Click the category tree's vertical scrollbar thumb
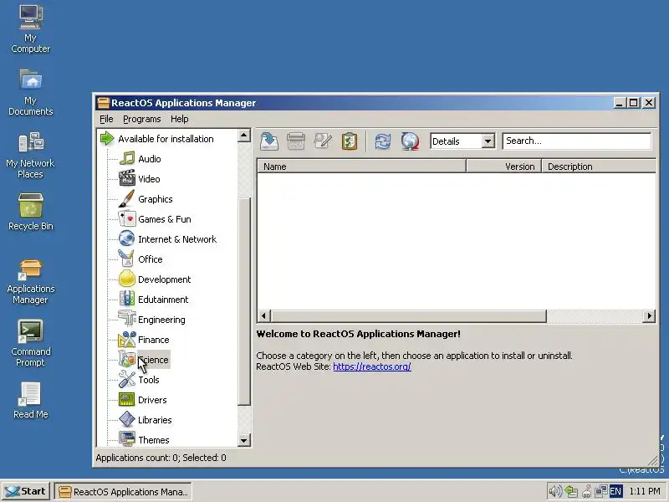 244,302
